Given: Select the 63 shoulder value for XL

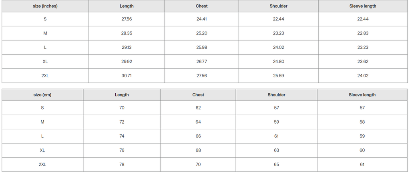Looking at the screenshot, I should click(x=276, y=150).
